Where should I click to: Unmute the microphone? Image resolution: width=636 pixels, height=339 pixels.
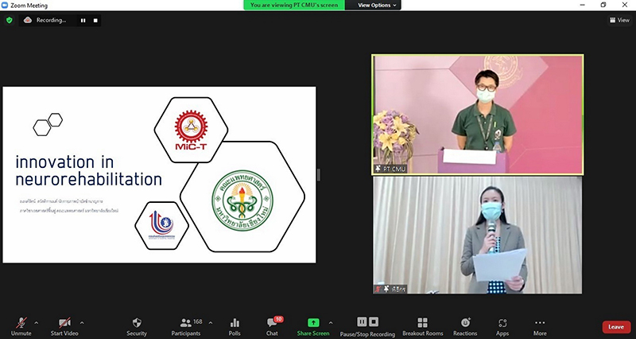(x=21, y=325)
